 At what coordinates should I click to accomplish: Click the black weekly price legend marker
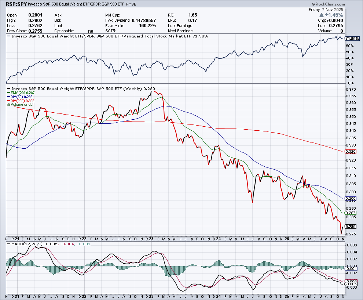pos(8,89)
